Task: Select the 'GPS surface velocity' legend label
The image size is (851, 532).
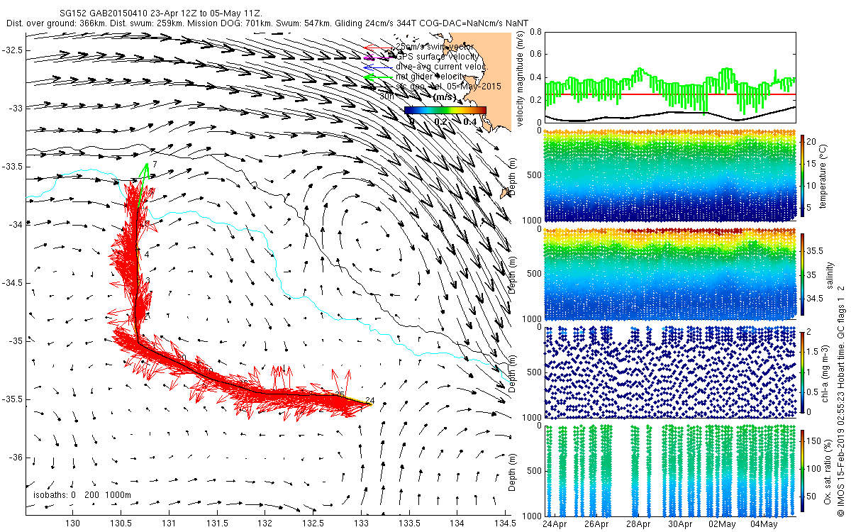Action: coord(436,57)
